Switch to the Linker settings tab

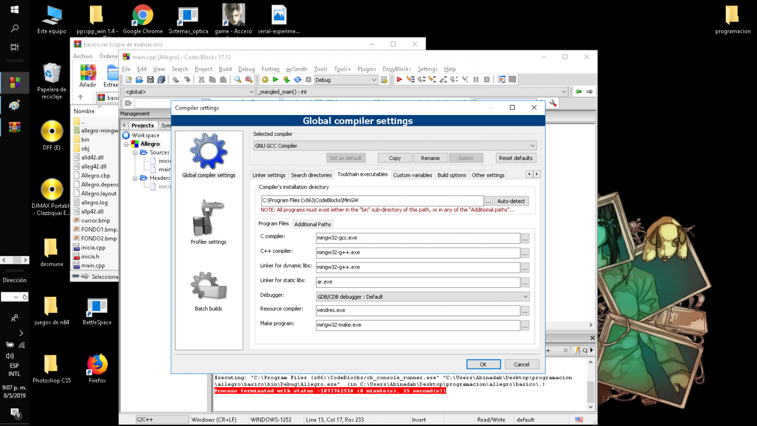[x=269, y=175]
